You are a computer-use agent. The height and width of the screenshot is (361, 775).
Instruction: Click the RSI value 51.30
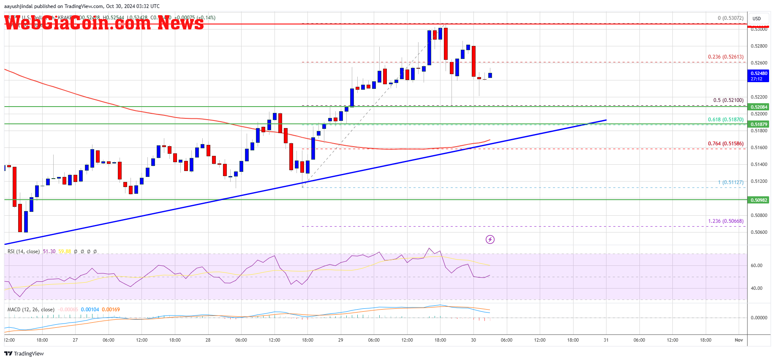point(49,251)
